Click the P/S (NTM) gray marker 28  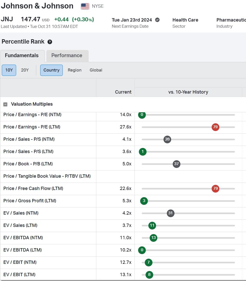[x=167, y=139]
